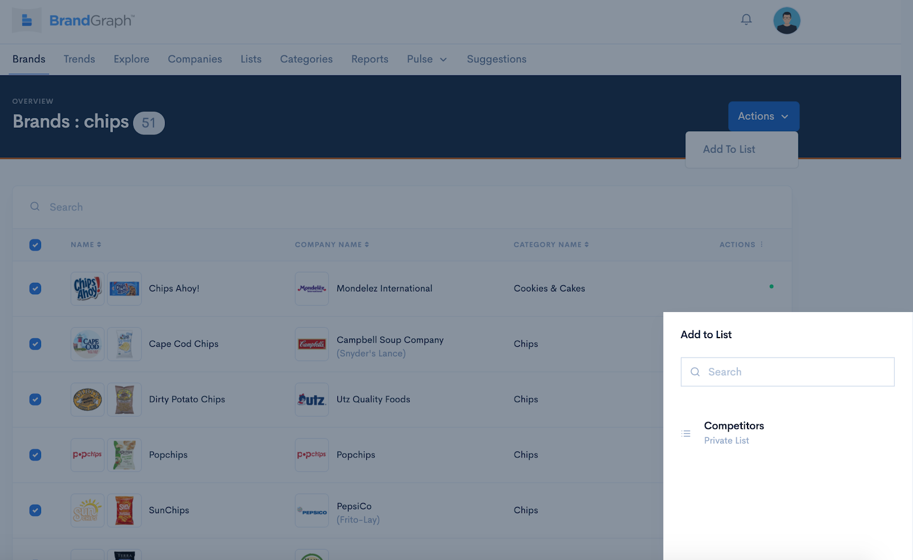Sort by the Company Name column

(x=332, y=245)
